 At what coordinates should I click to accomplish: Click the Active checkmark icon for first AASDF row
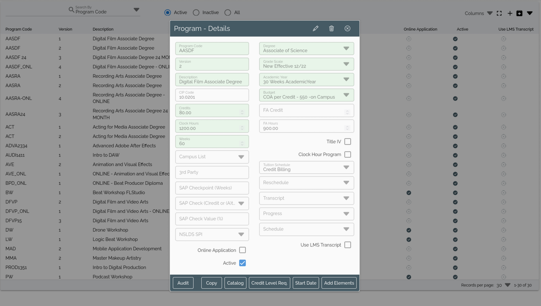[x=455, y=39]
